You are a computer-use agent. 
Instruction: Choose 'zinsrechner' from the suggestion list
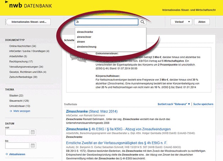[84, 37]
